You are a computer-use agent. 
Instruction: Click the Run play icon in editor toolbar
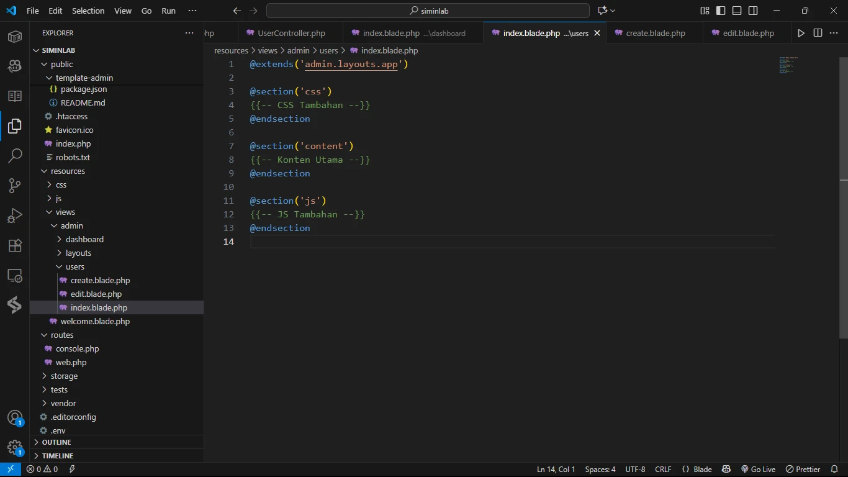pos(801,33)
